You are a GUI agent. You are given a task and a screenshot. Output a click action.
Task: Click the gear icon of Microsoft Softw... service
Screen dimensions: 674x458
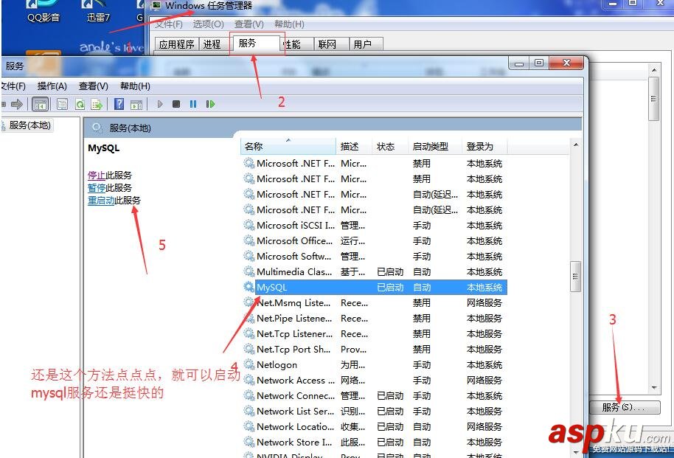(249, 256)
